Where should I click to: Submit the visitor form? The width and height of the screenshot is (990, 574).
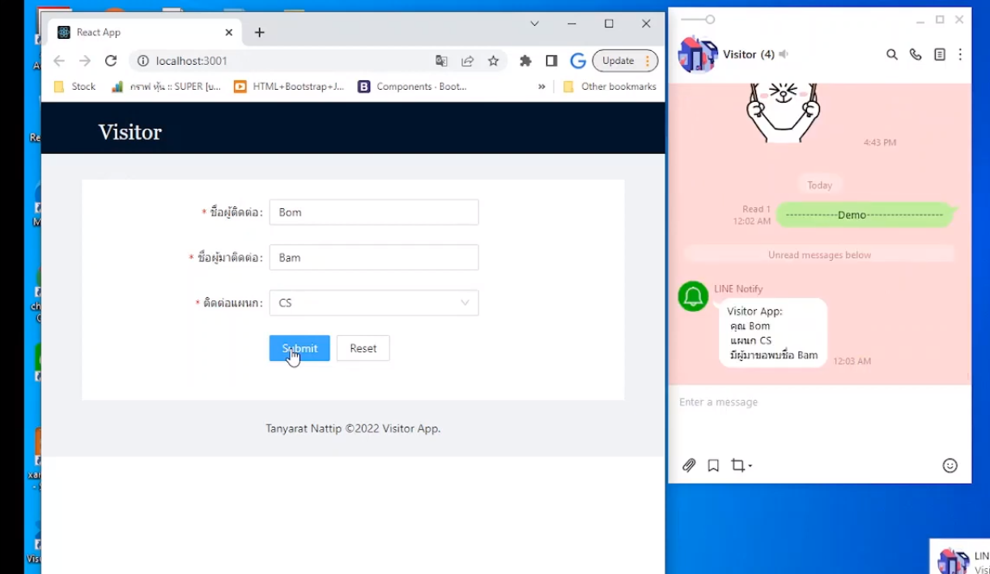tap(300, 348)
